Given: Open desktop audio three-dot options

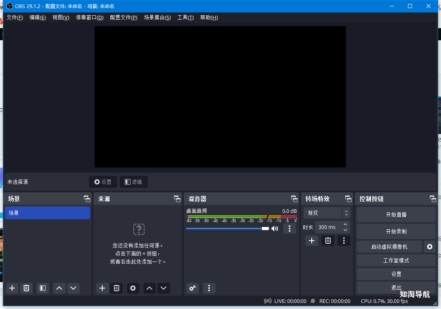Looking at the screenshot, I should coord(290,229).
